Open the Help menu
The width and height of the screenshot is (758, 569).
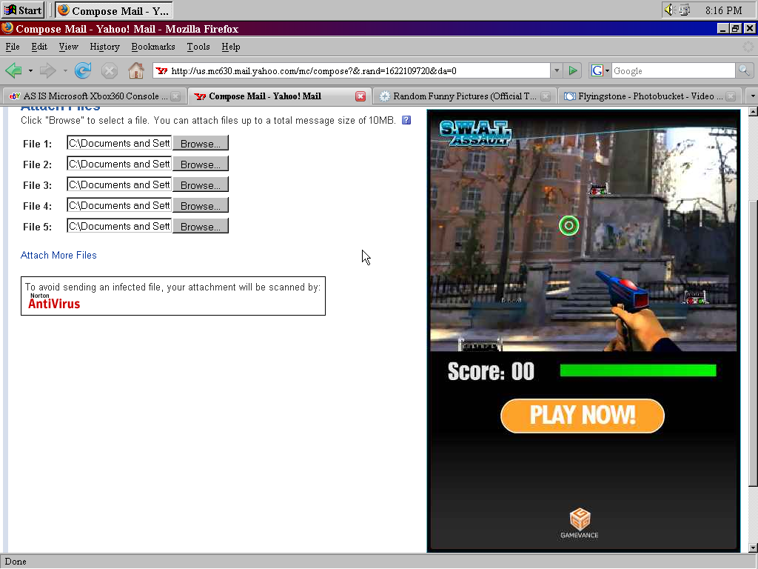(x=231, y=47)
